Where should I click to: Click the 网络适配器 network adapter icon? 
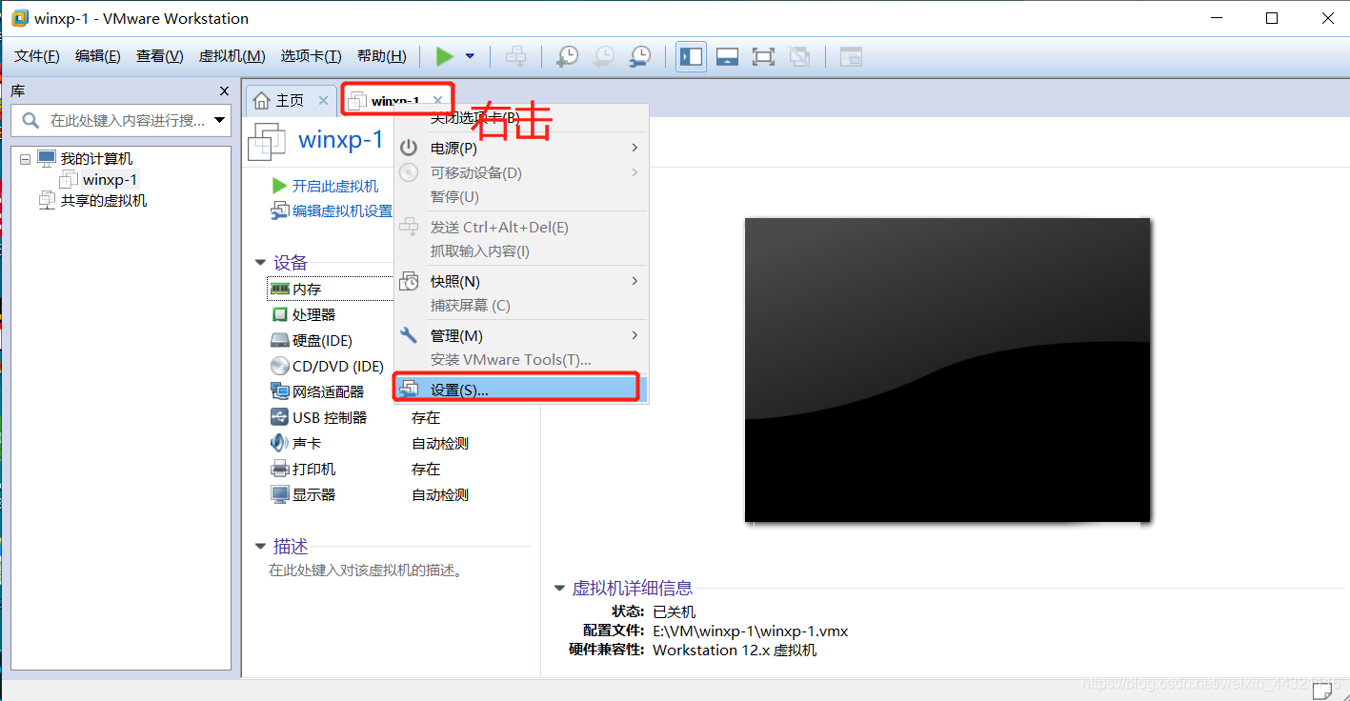pos(279,391)
